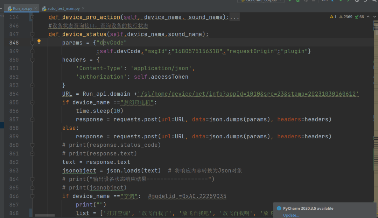Jump to next highlighted problem arrow
This screenshot has height=218, width=378.
tap(374, 17)
